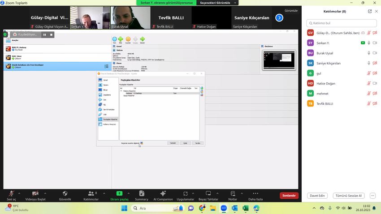Image resolution: width=381 pixels, height=214 pixels.
Task: Open Seçenekleri Görüntüle dropdown at top
Action: pos(218,3)
